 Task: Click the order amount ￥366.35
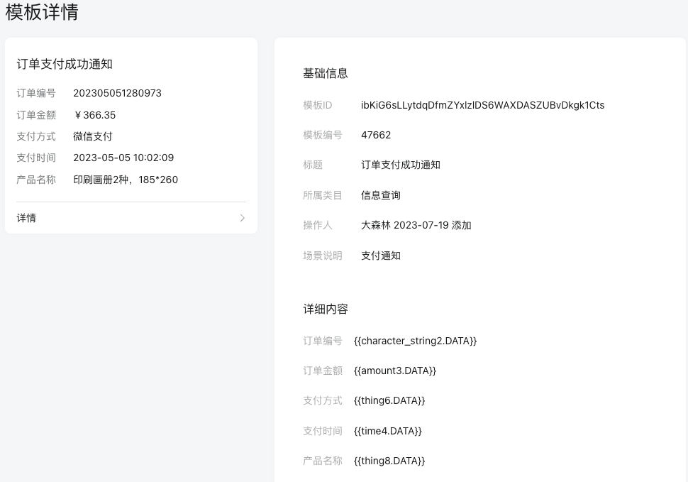94,115
